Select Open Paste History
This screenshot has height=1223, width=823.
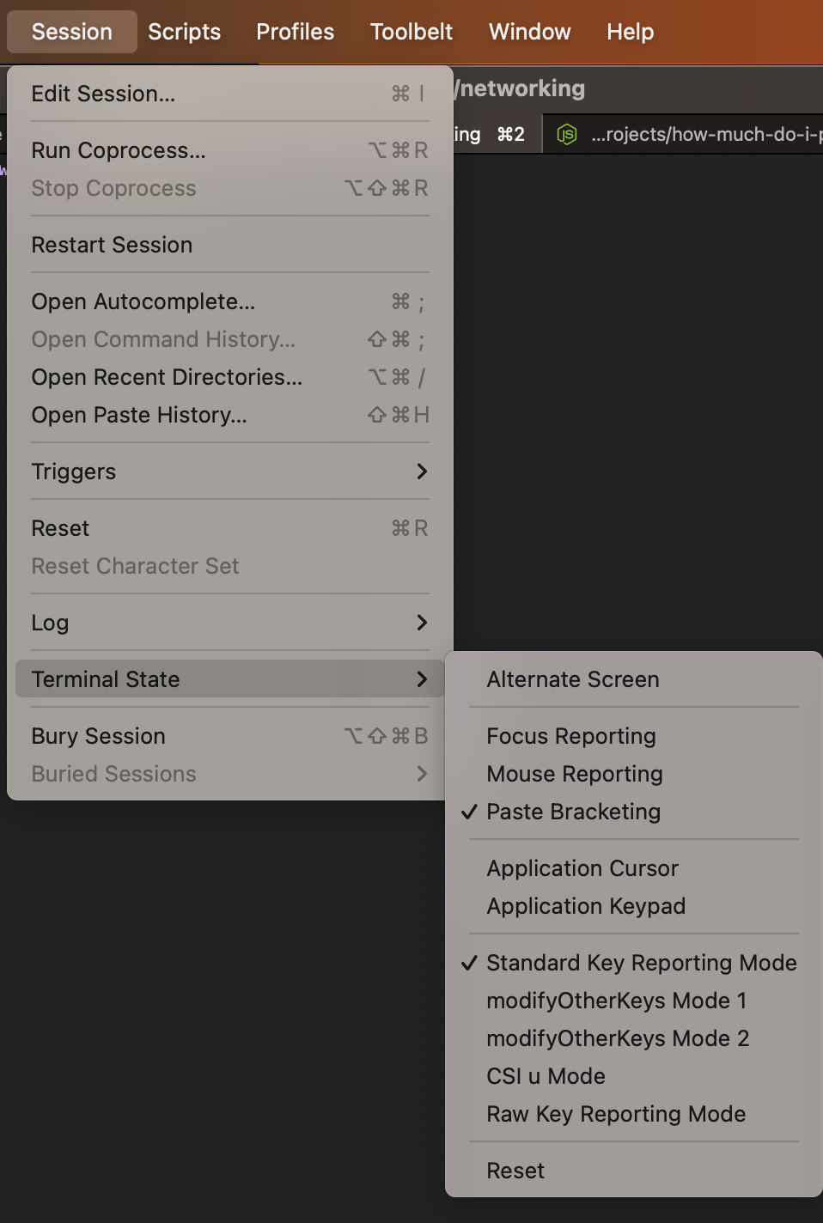click(x=230, y=415)
